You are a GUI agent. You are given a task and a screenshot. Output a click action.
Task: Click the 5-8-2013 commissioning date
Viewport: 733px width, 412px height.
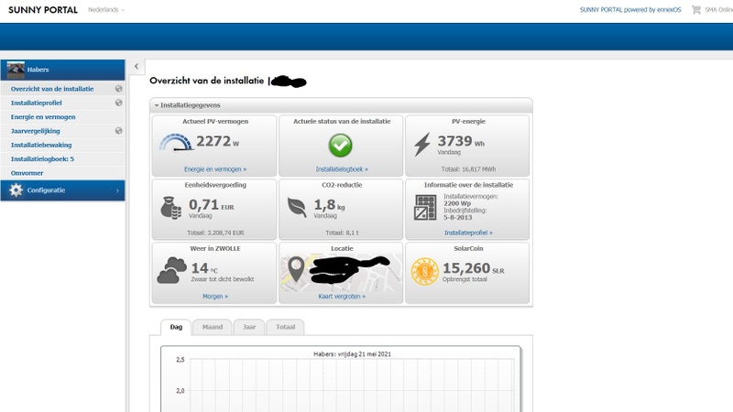pos(457,218)
